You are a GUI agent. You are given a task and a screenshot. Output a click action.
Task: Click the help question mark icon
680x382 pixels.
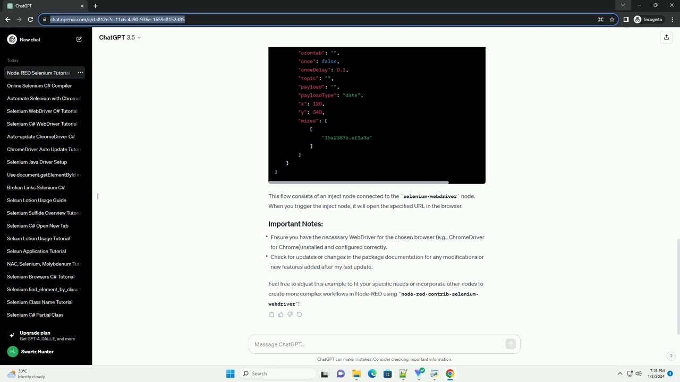671,356
